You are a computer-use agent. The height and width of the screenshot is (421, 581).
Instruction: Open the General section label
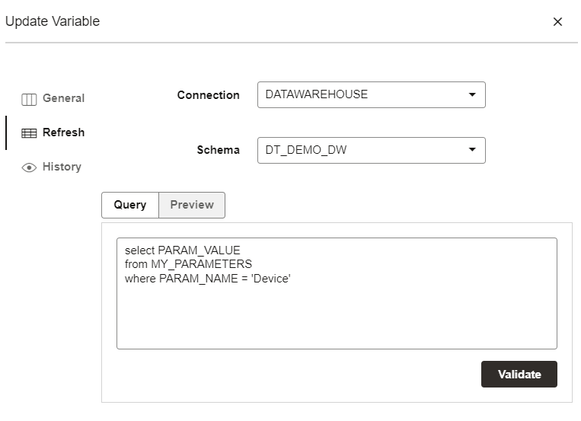[63, 98]
